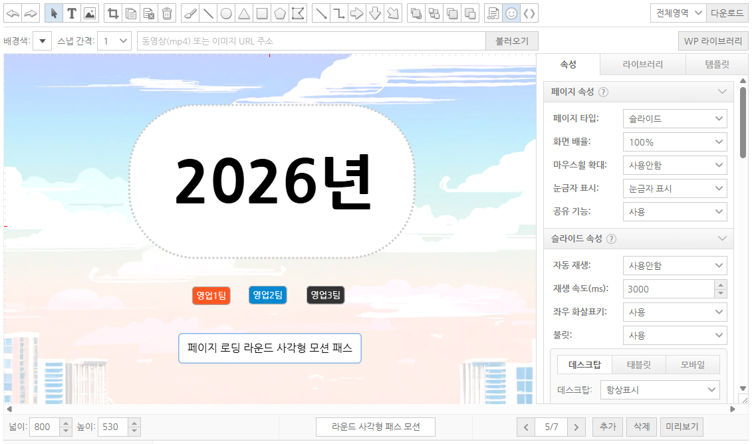Open the 모바일 device tab

[x=693, y=364]
